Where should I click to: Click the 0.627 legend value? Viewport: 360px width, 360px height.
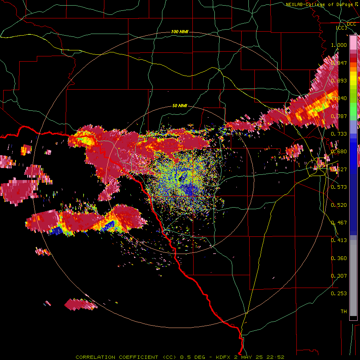tap(339, 170)
